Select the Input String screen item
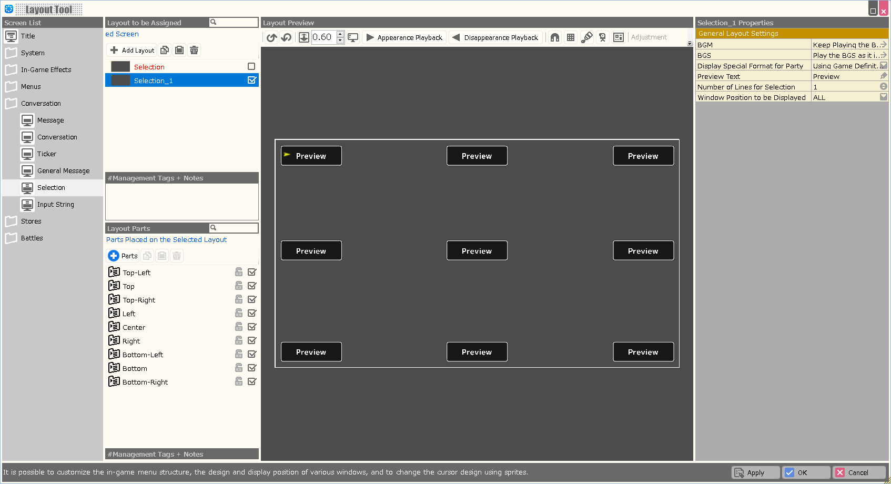 [55, 205]
